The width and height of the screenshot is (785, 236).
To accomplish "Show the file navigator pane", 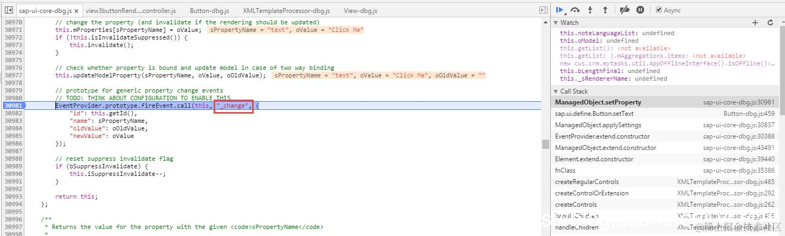I will pyautogui.click(x=9, y=10).
